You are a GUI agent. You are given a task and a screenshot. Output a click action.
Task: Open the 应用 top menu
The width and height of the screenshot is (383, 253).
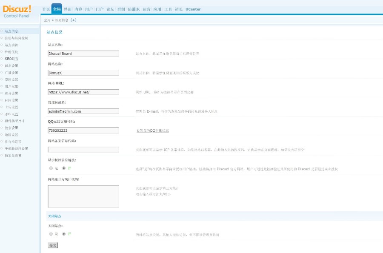pos(157,9)
